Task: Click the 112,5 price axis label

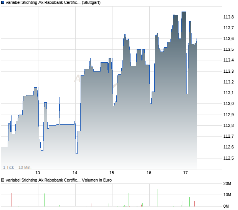Action: click(228, 158)
